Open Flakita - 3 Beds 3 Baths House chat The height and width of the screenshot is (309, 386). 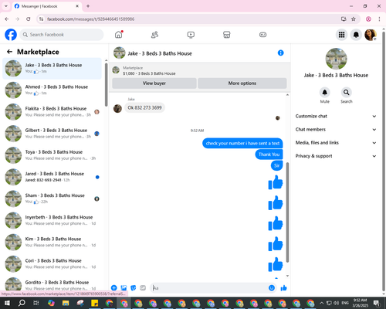[52, 112]
